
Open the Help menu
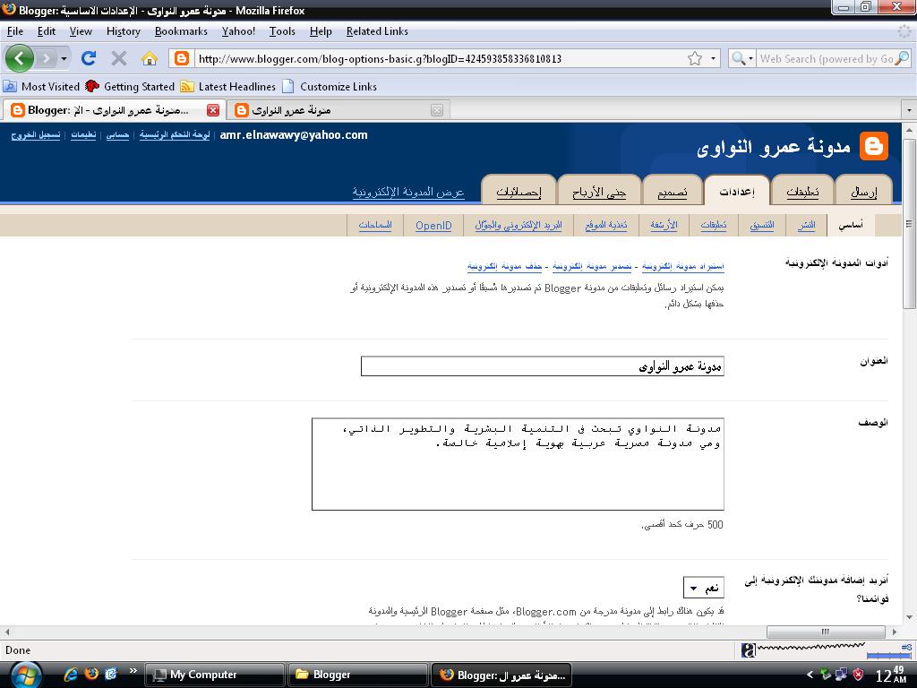click(x=321, y=31)
